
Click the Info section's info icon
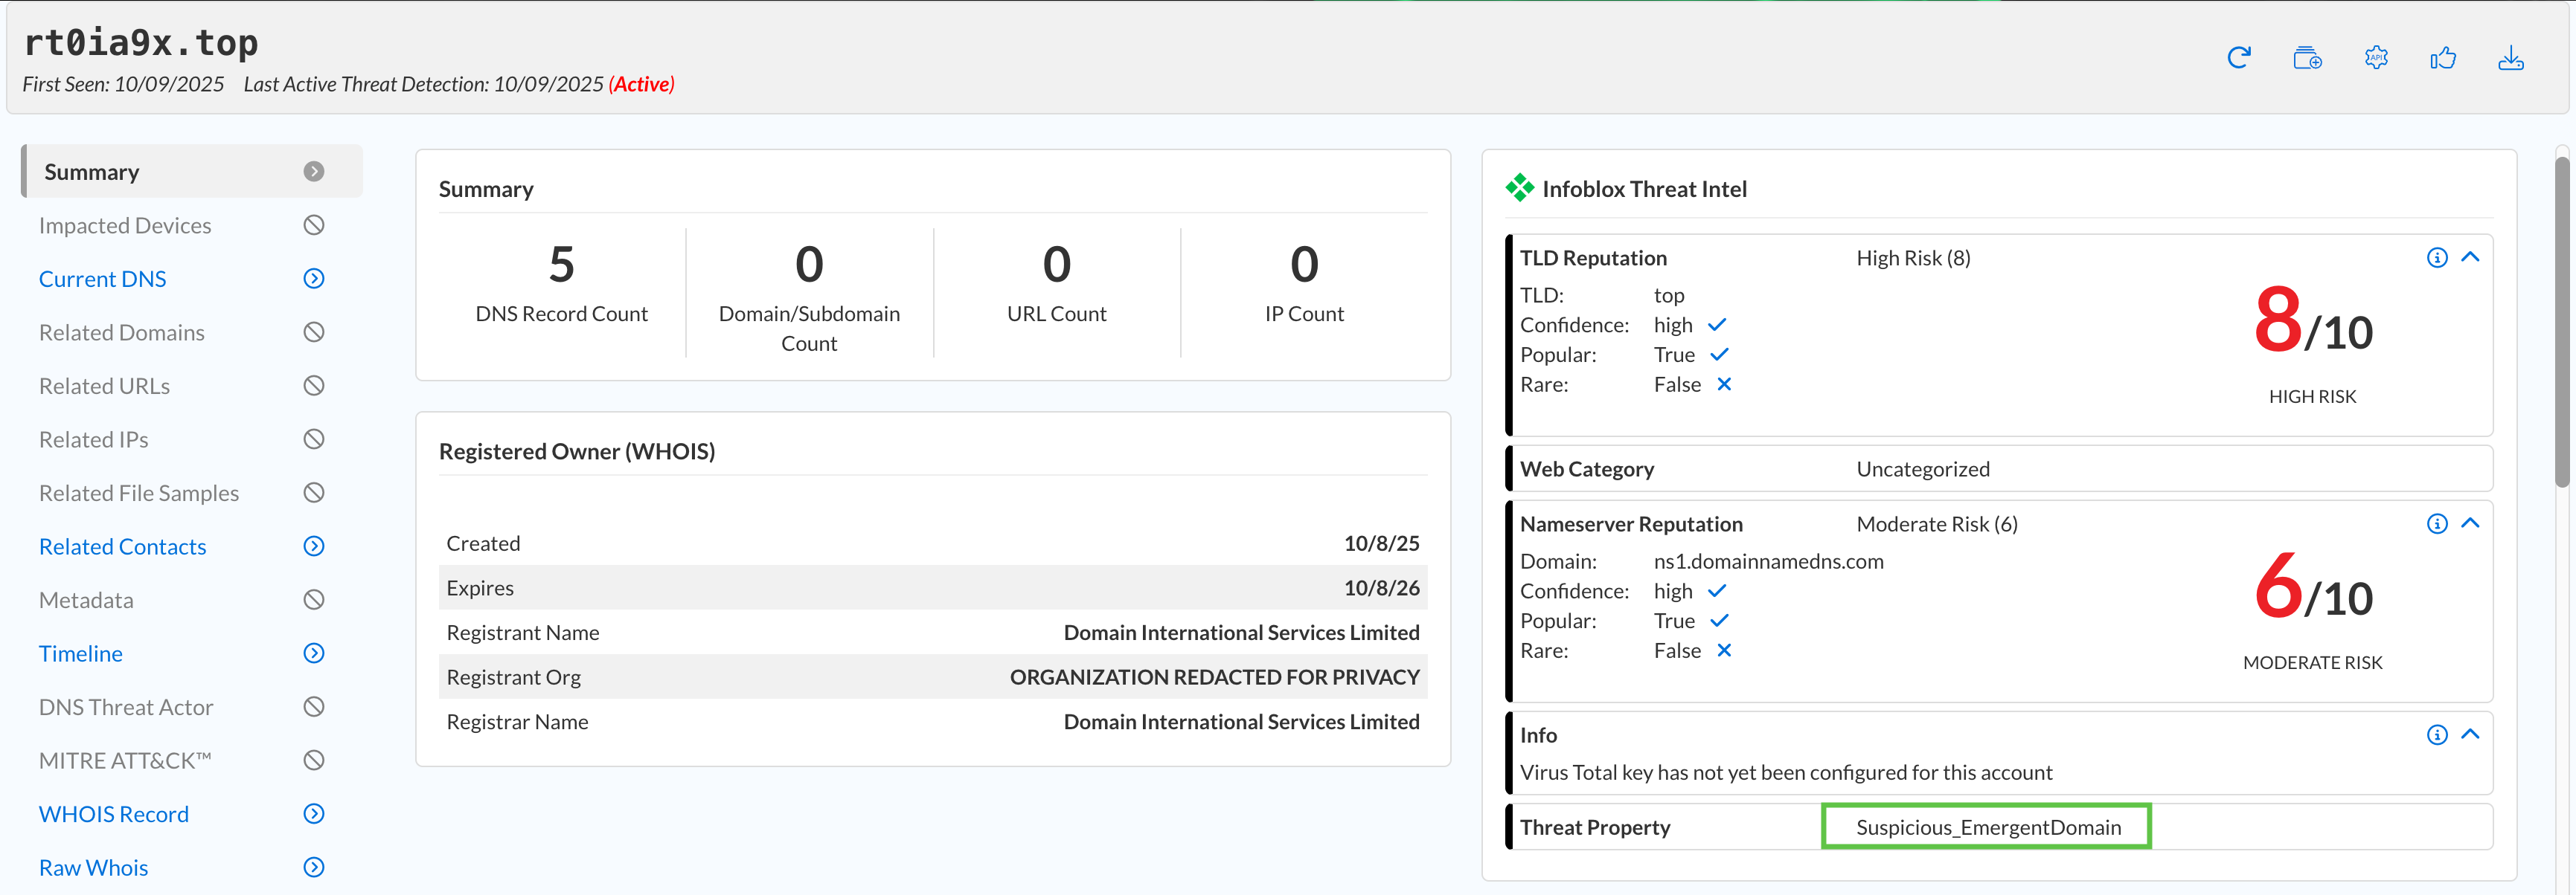coord(2437,734)
